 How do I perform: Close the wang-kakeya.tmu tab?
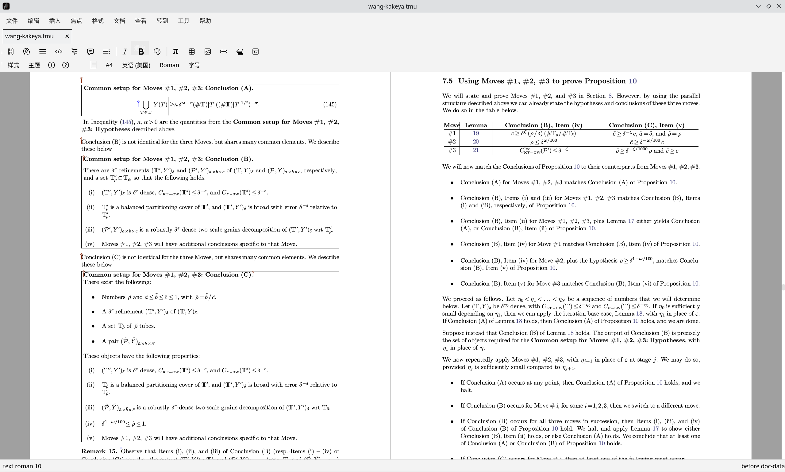click(67, 36)
